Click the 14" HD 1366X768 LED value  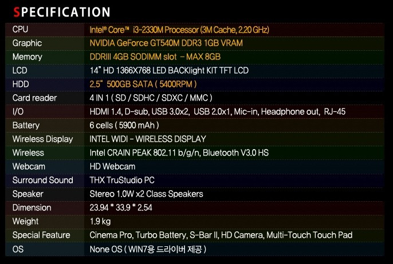pos(169,70)
